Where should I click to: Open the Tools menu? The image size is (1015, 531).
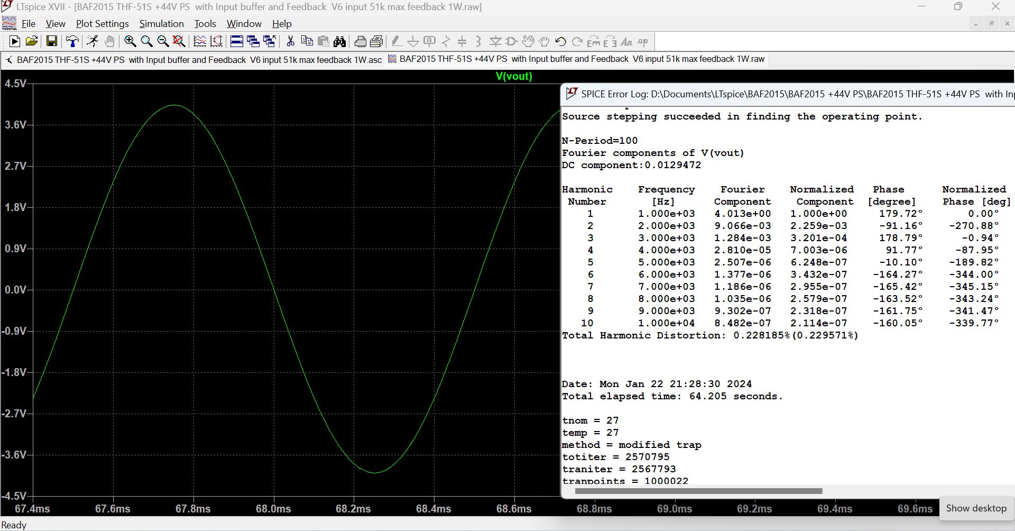205,24
